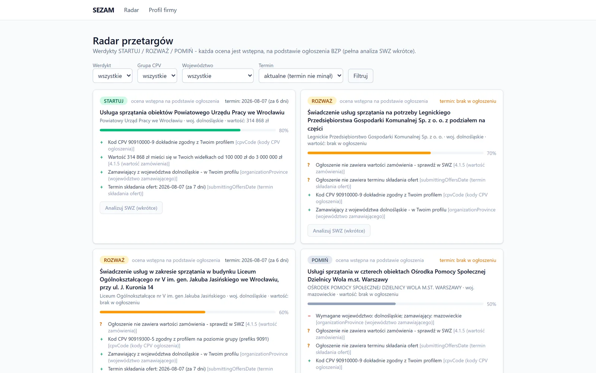Click question icon by wartości zamówienia in POMIŃ card
Screen dimensions: 596x373
(x=308, y=331)
